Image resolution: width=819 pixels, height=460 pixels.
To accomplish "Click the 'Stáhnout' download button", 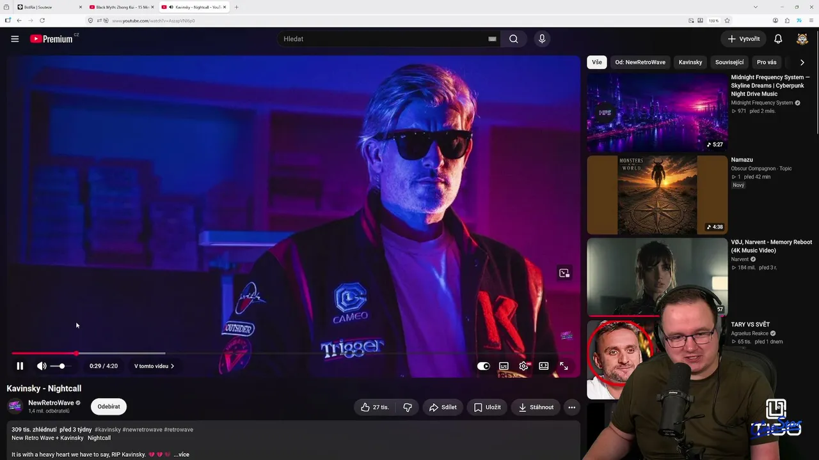I will [x=536, y=407].
